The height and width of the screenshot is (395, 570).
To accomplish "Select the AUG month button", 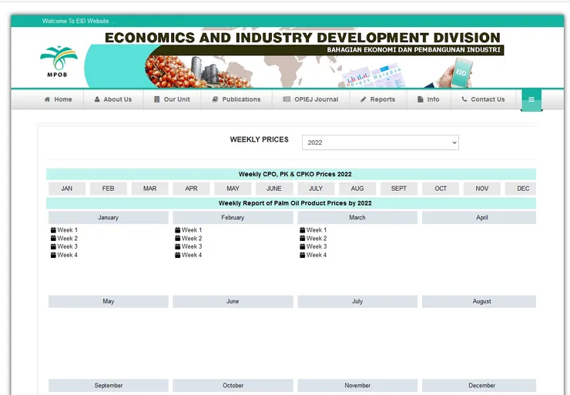I will pyautogui.click(x=357, y=189).
